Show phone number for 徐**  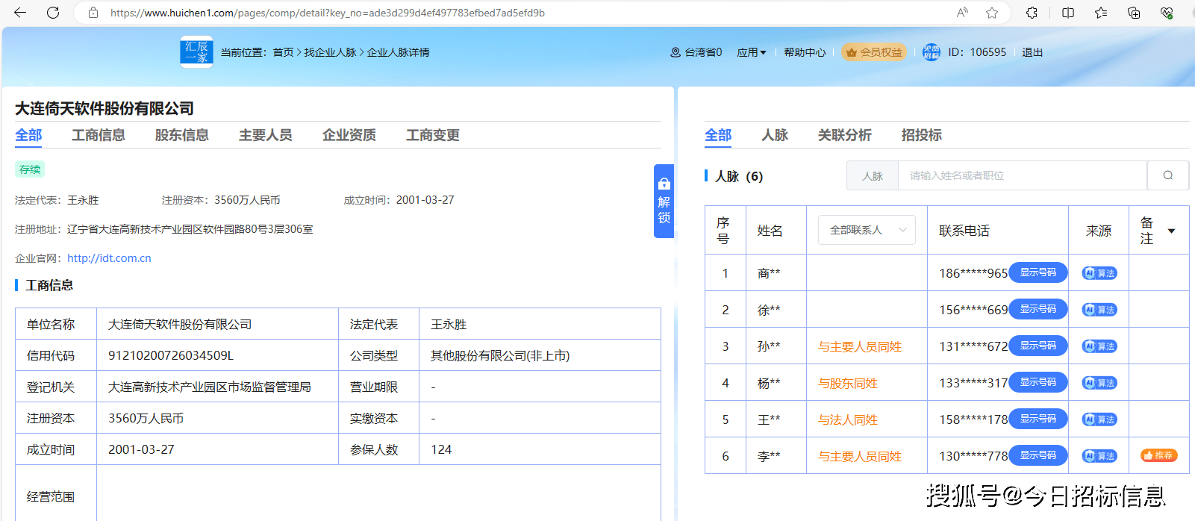(1038, 309)
